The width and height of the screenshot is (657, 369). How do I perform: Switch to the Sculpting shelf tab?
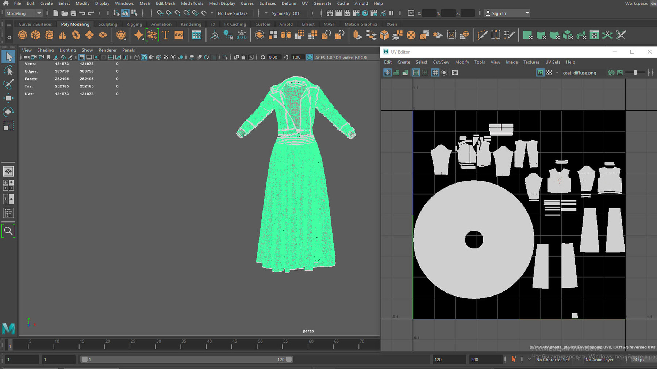[x=108, y=24]
